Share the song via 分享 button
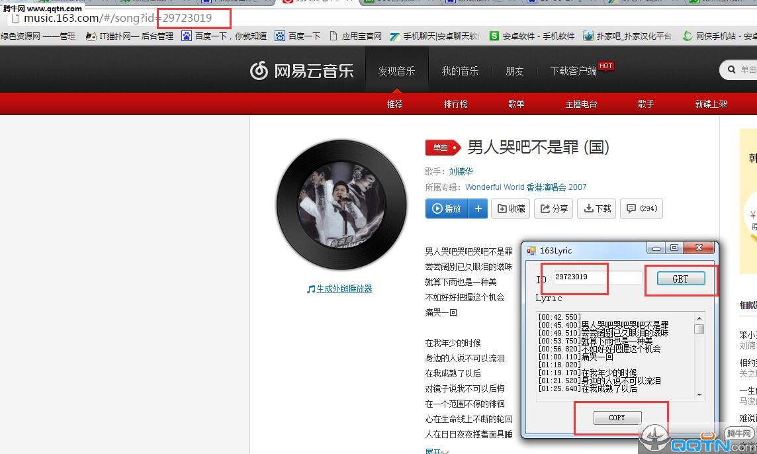The height and width of the screenshot is (454, 757). [554, 208]
